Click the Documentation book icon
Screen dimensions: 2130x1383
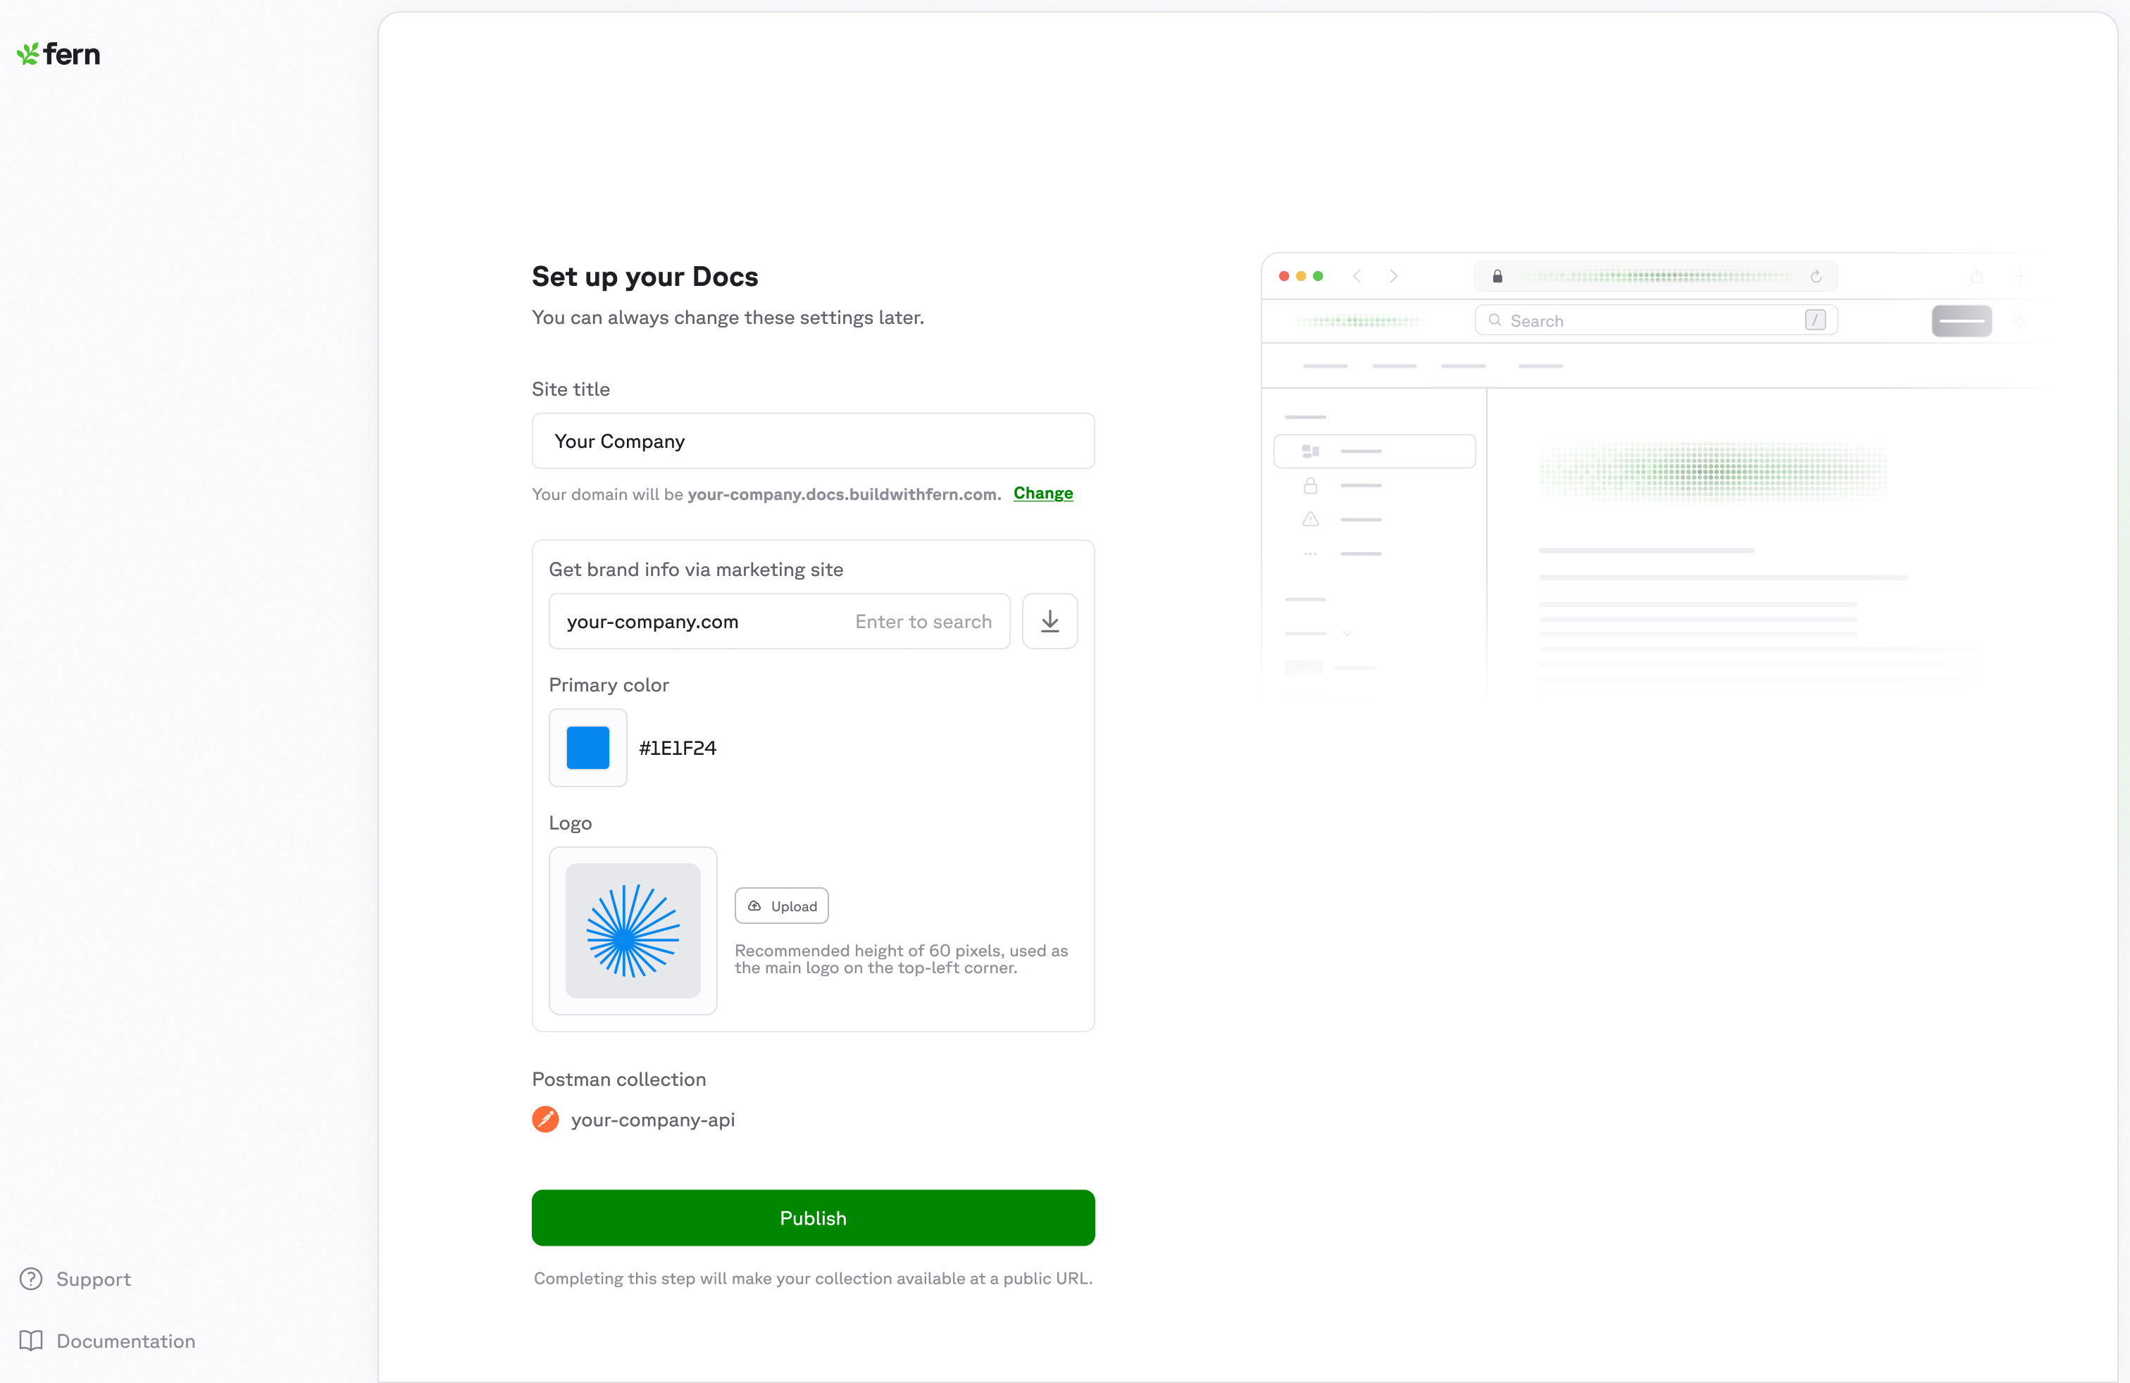31,1340
